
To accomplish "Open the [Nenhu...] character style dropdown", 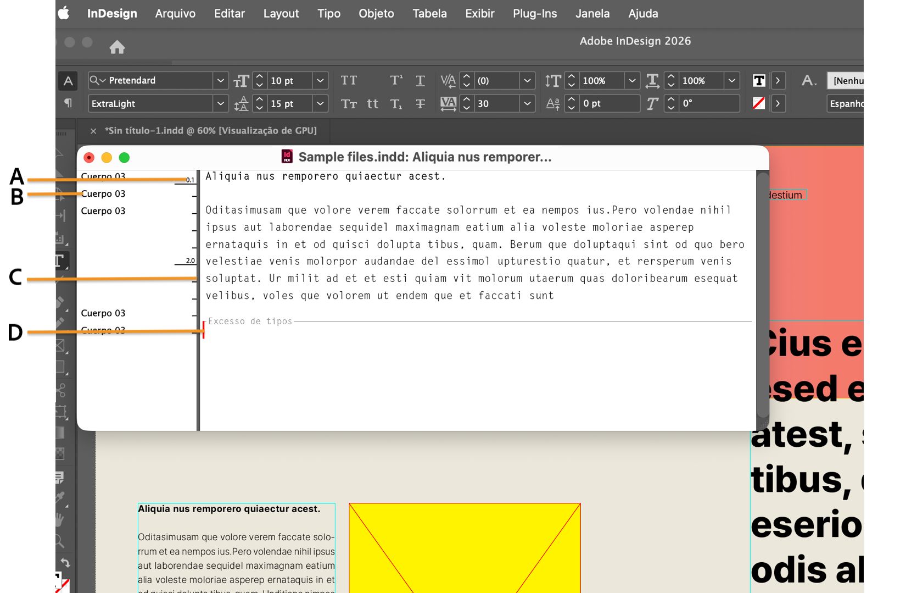I will click(846, 81).
